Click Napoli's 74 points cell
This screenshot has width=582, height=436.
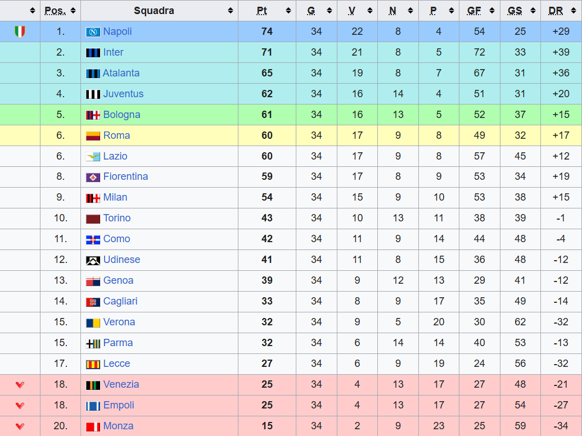267,31
